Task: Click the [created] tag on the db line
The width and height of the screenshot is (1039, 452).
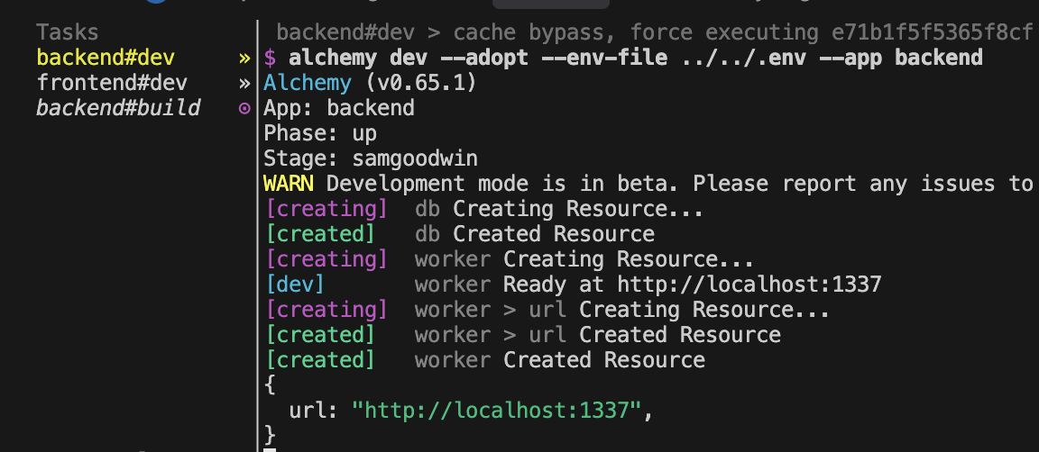Action: click(x=320, y=235)
